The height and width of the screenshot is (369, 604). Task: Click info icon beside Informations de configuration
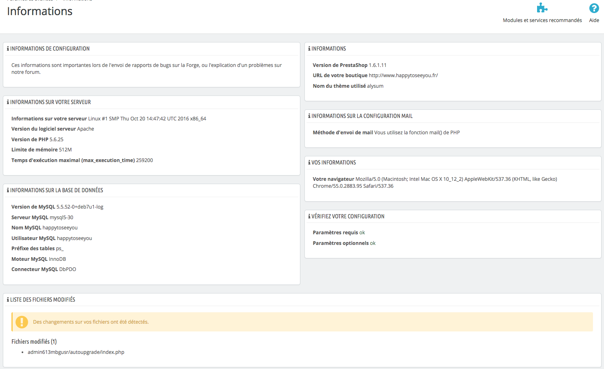click(x=8, y=49)
